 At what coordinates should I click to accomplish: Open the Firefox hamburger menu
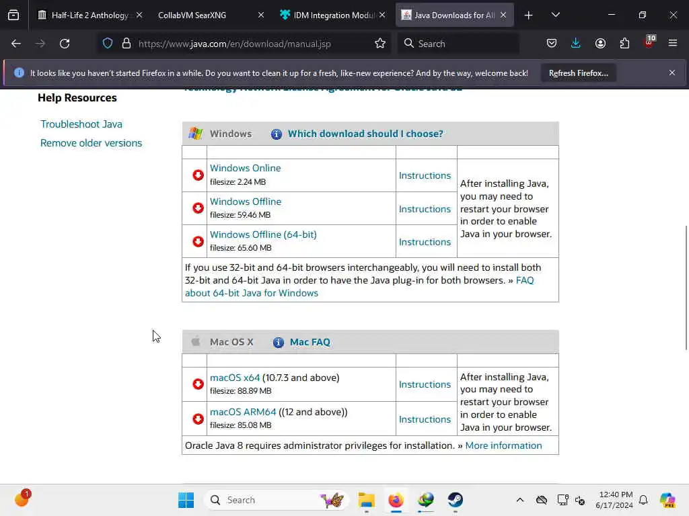click(673, 44)
